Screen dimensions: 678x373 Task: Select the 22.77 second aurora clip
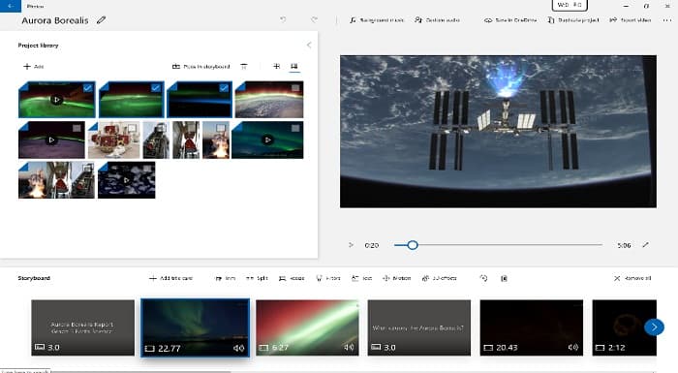point(195,327)
